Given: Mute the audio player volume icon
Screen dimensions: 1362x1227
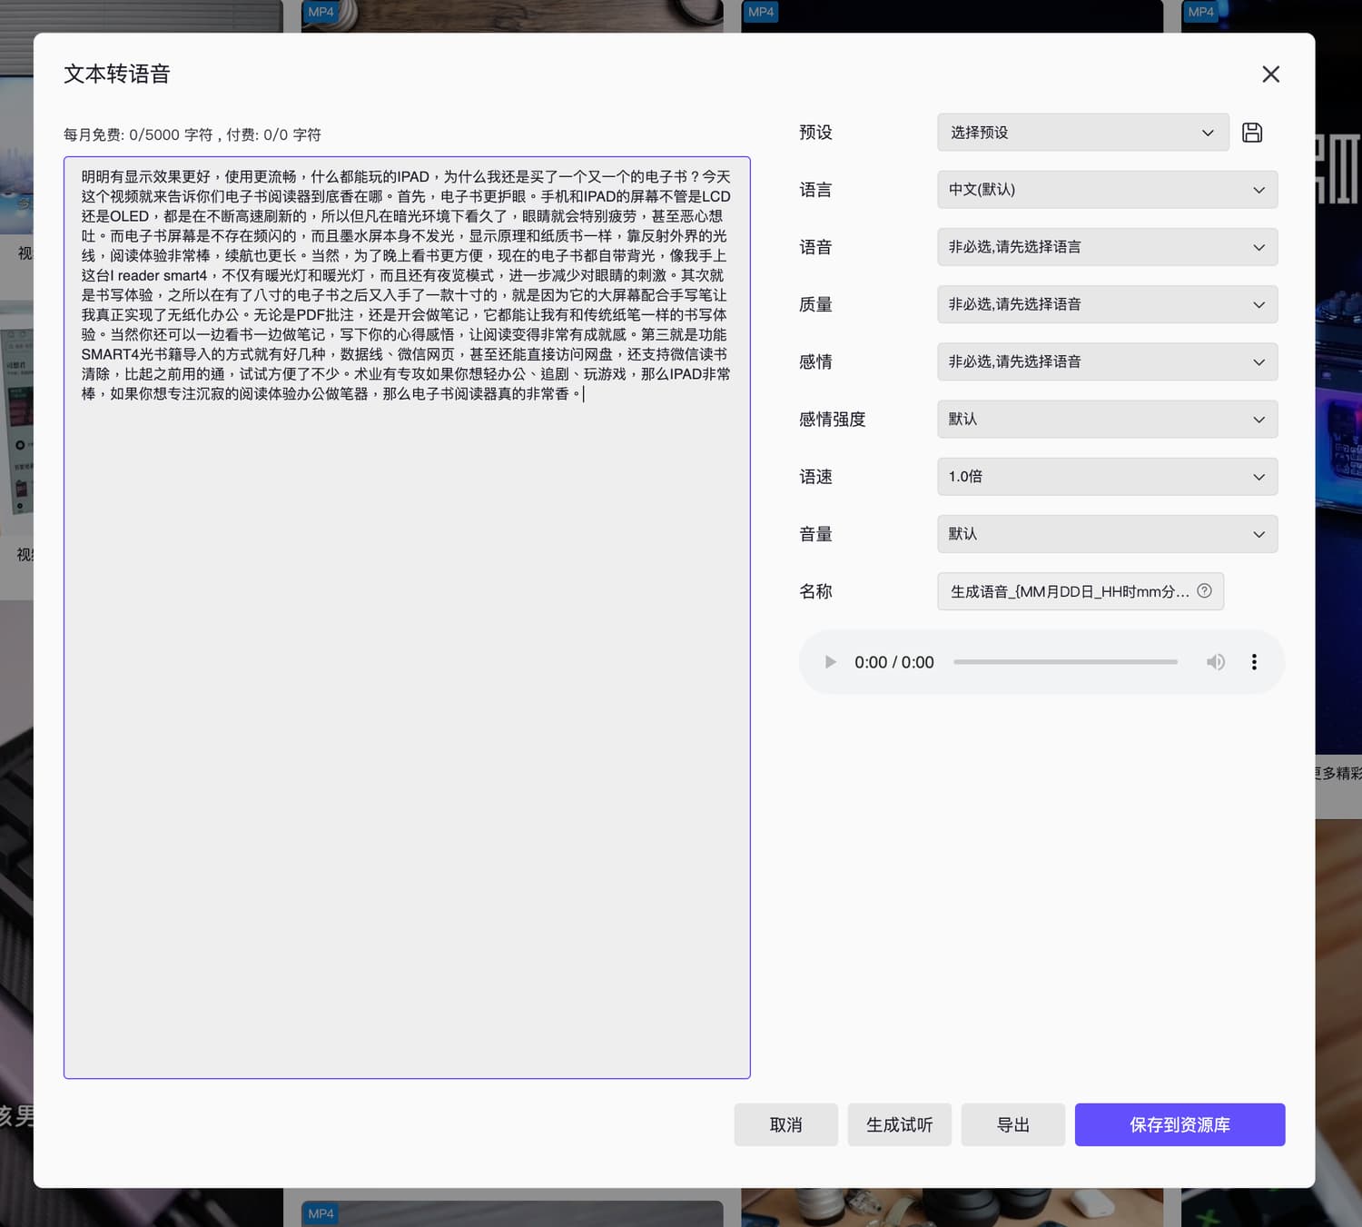Looking at the screenshot, I should [x=1215, y=662].
